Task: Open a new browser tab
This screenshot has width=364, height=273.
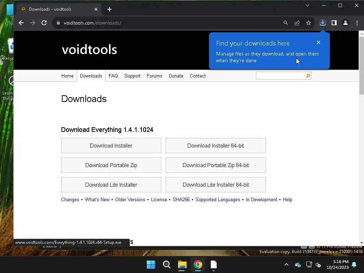Action: tap(109, 9)
